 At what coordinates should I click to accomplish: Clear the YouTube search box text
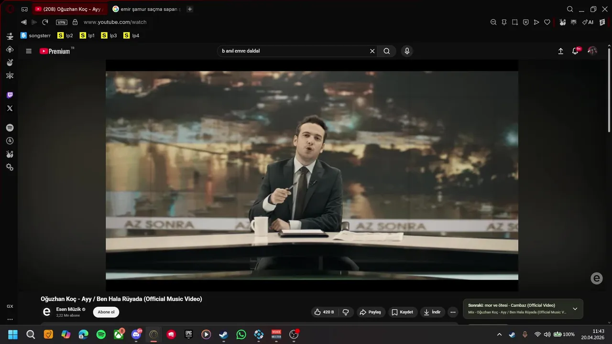tap(372, 51)
